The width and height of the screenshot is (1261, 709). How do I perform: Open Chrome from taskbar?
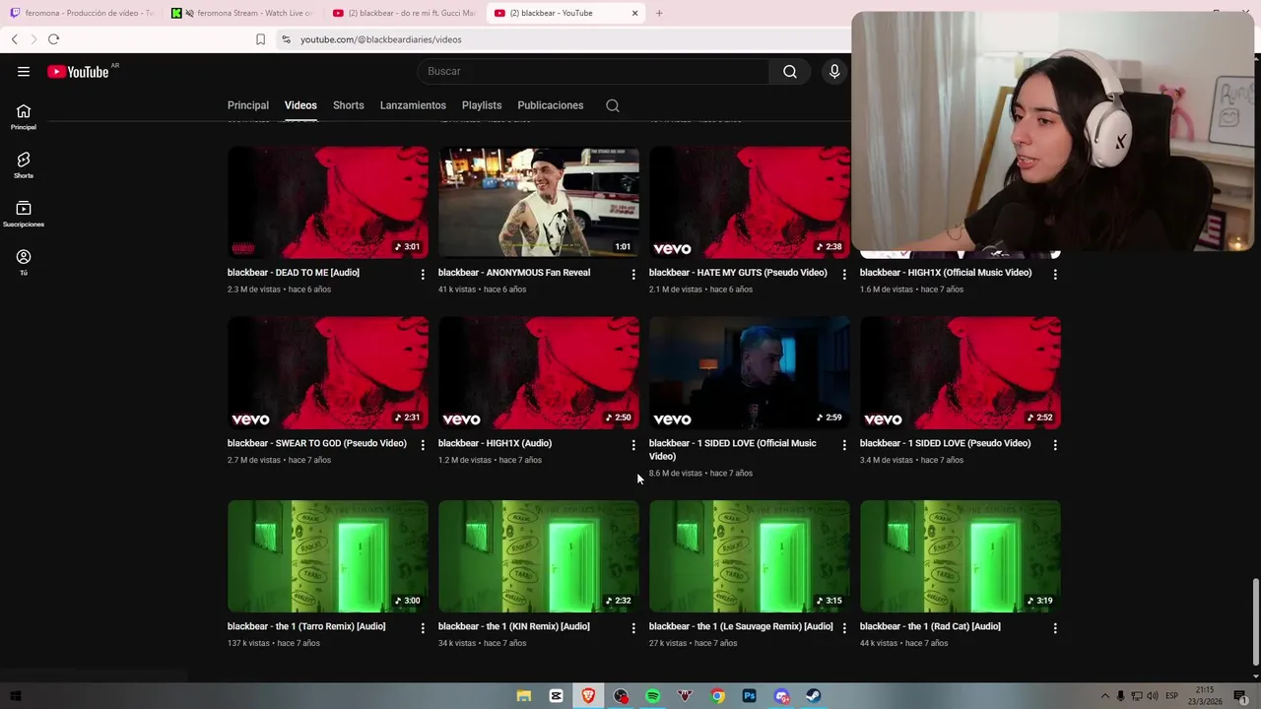click(x=718, y=696)
